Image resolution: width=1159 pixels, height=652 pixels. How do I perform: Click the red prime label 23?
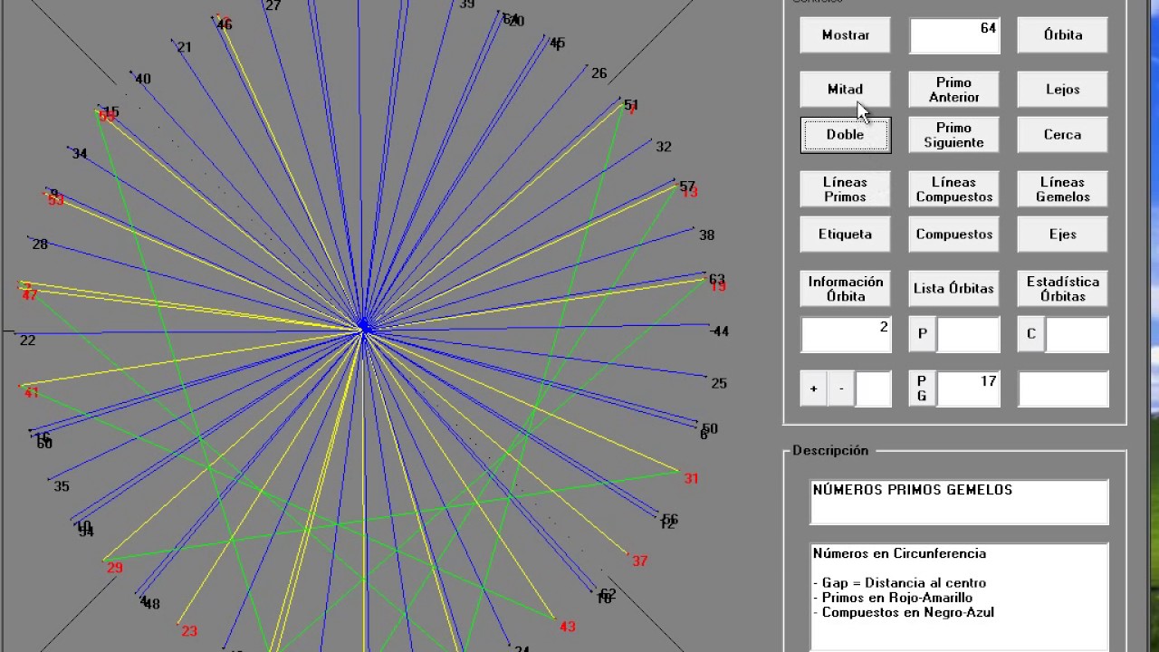tap(189, 631)
